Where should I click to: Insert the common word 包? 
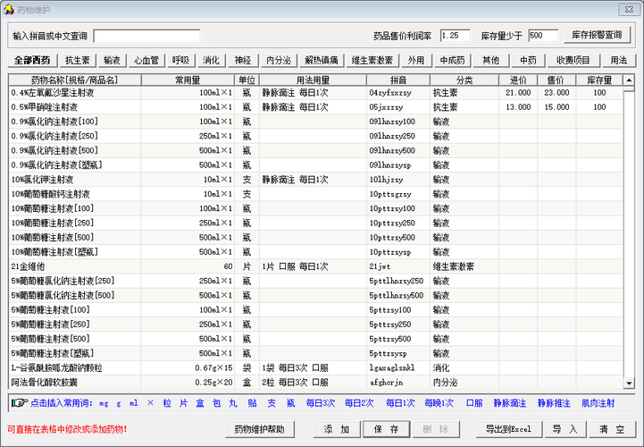pos(216,403)
